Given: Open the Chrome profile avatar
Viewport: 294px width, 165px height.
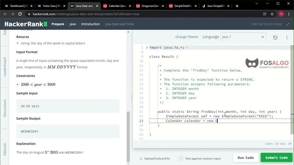Looking at the screenshot, I should (281, 14).
